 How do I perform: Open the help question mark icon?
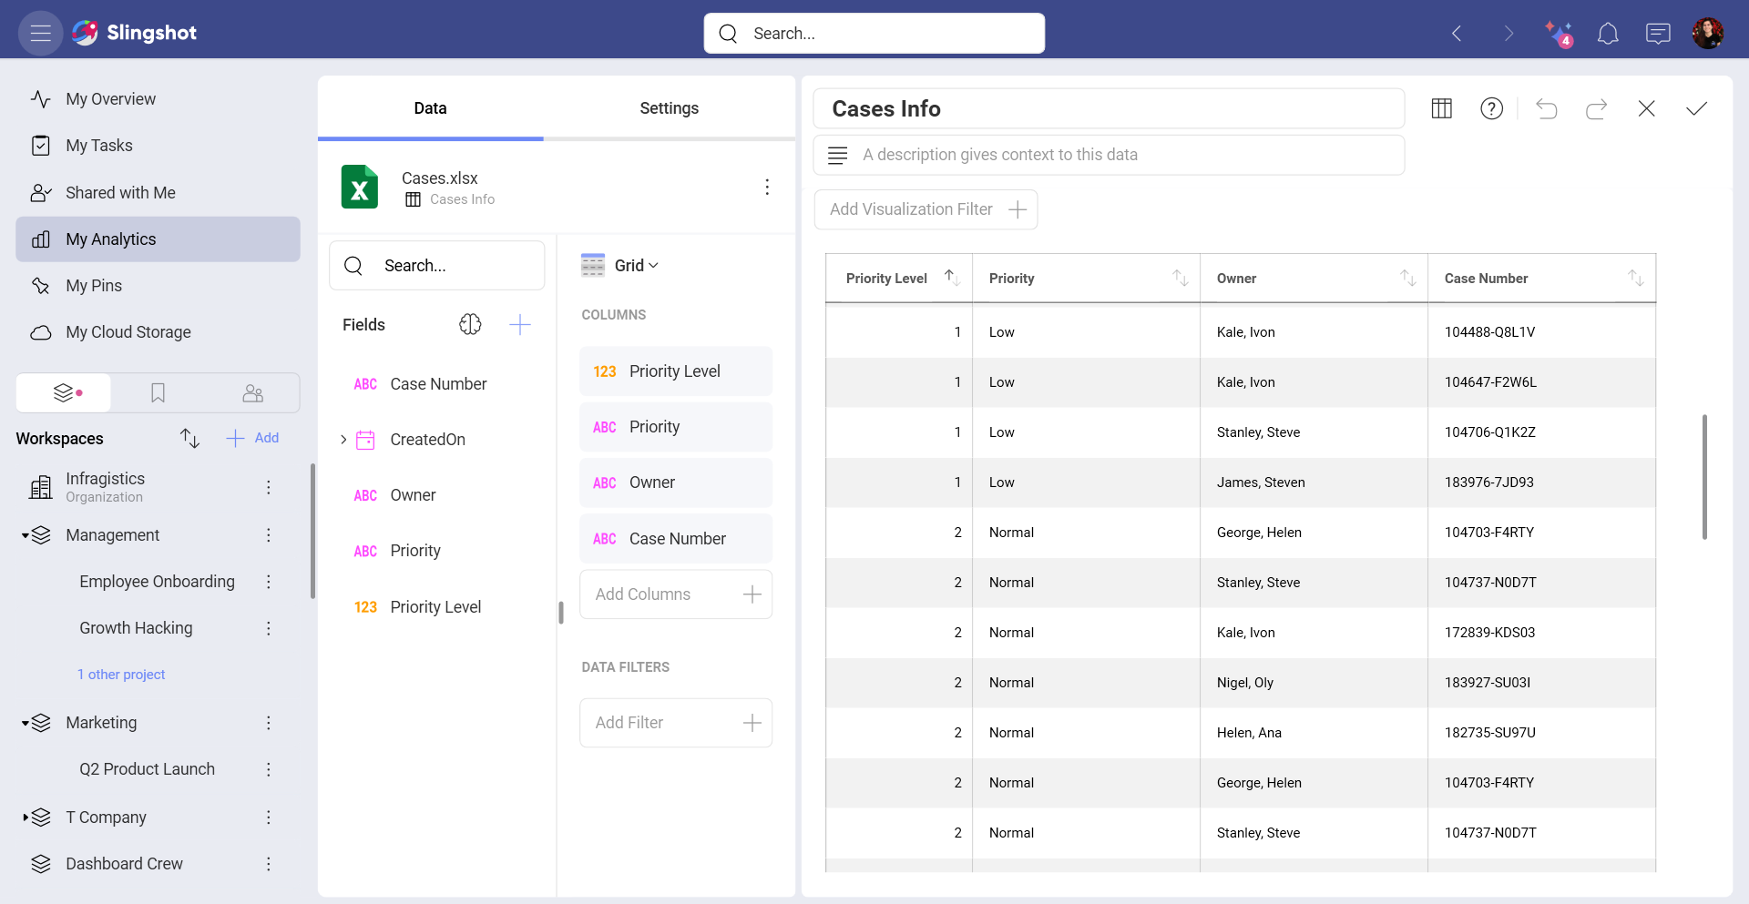click(x=1491, y=108)
